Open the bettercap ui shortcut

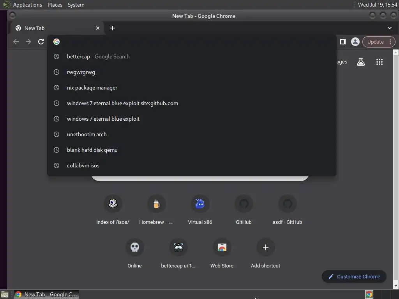click(178, 253)
